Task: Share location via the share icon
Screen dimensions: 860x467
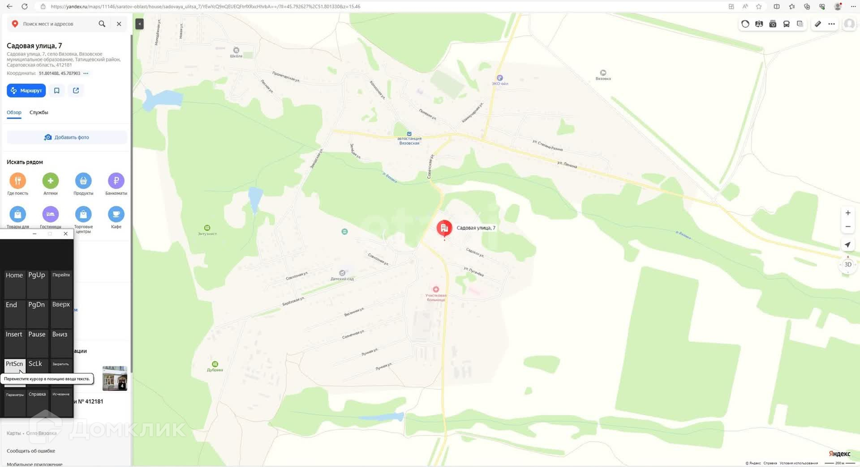Action: 76,90
